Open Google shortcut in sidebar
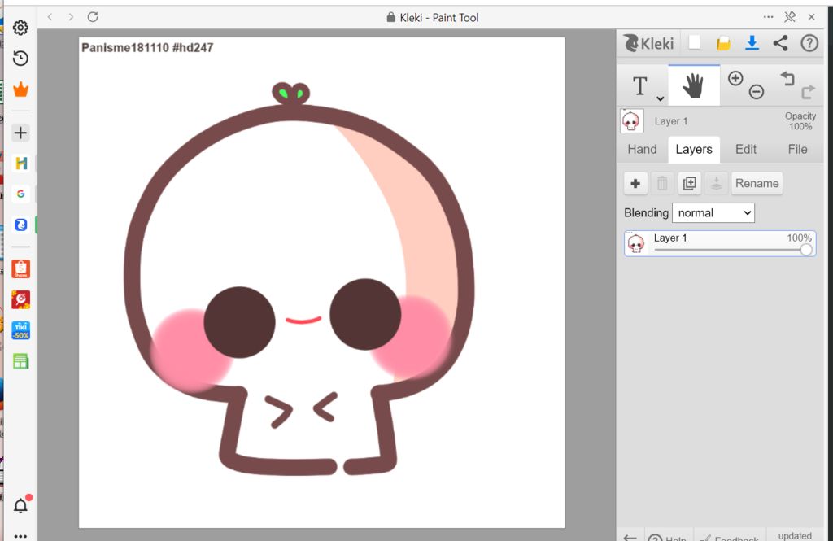The image size is (833, 541). pos(20,194)
